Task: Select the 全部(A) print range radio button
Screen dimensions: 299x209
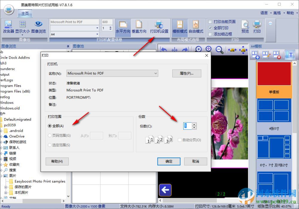Action: point(50,126)
